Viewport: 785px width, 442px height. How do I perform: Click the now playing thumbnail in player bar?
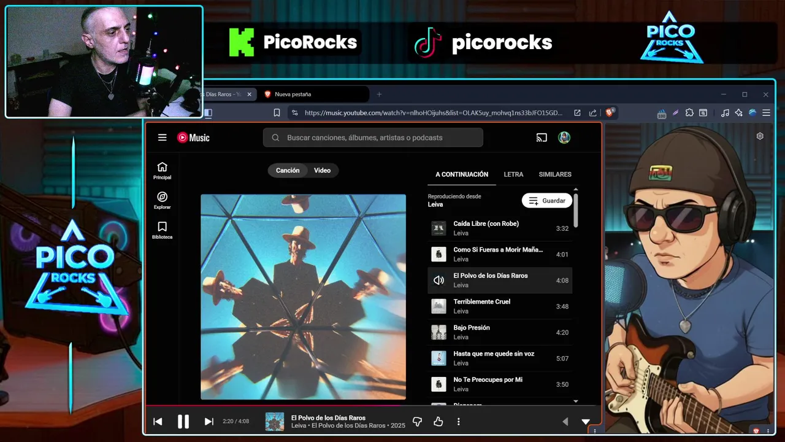click(x=275, y=422)
